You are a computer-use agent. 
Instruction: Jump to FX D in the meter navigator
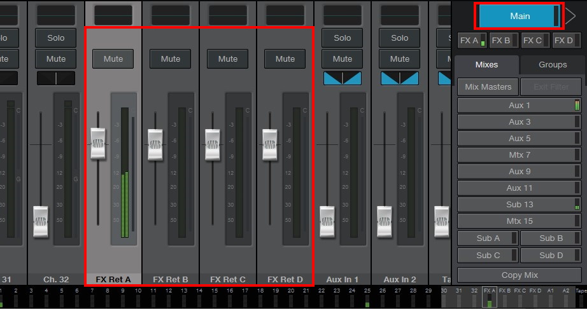(535, 297)
